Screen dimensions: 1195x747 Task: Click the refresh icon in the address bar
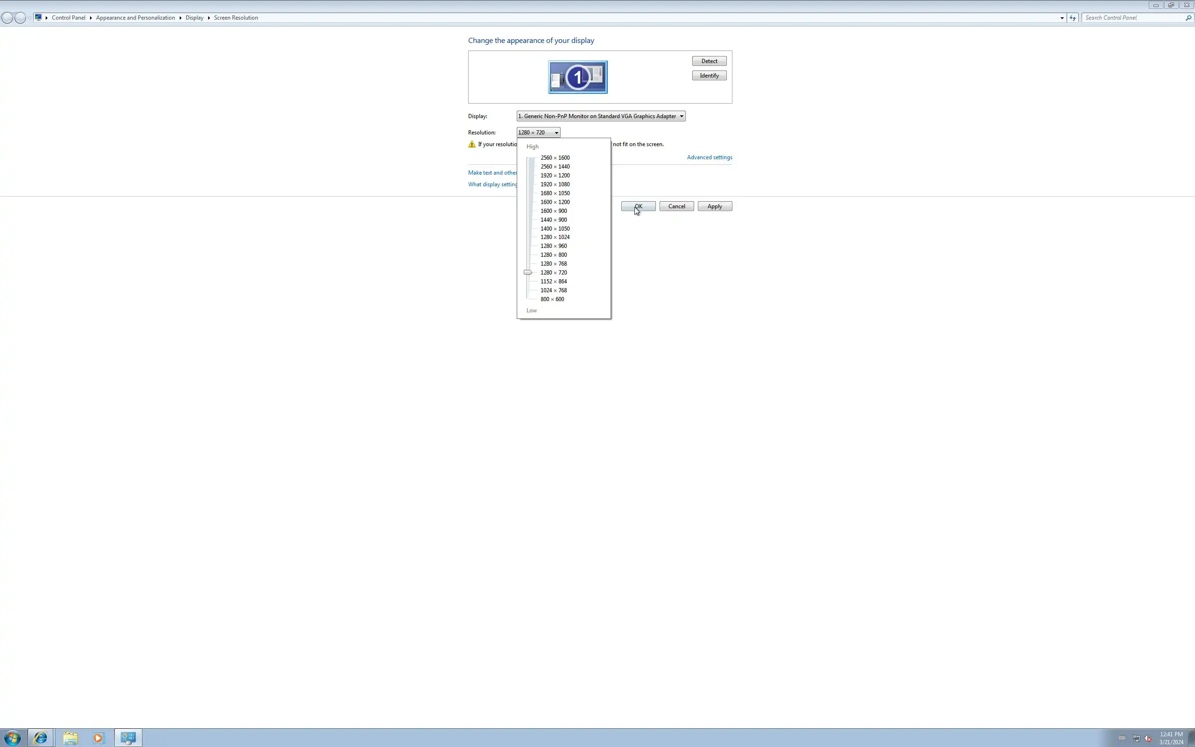(x=1073, y=18)
